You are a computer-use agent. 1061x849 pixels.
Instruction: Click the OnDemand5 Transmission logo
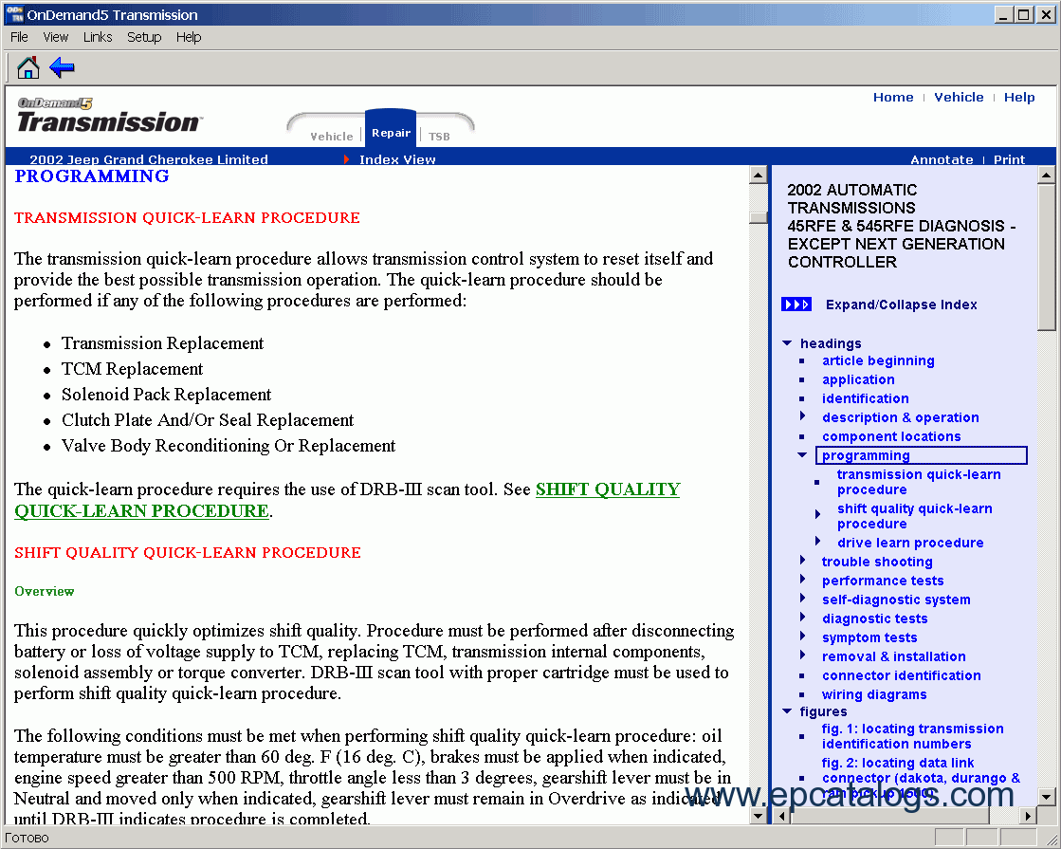pos(110,115)
